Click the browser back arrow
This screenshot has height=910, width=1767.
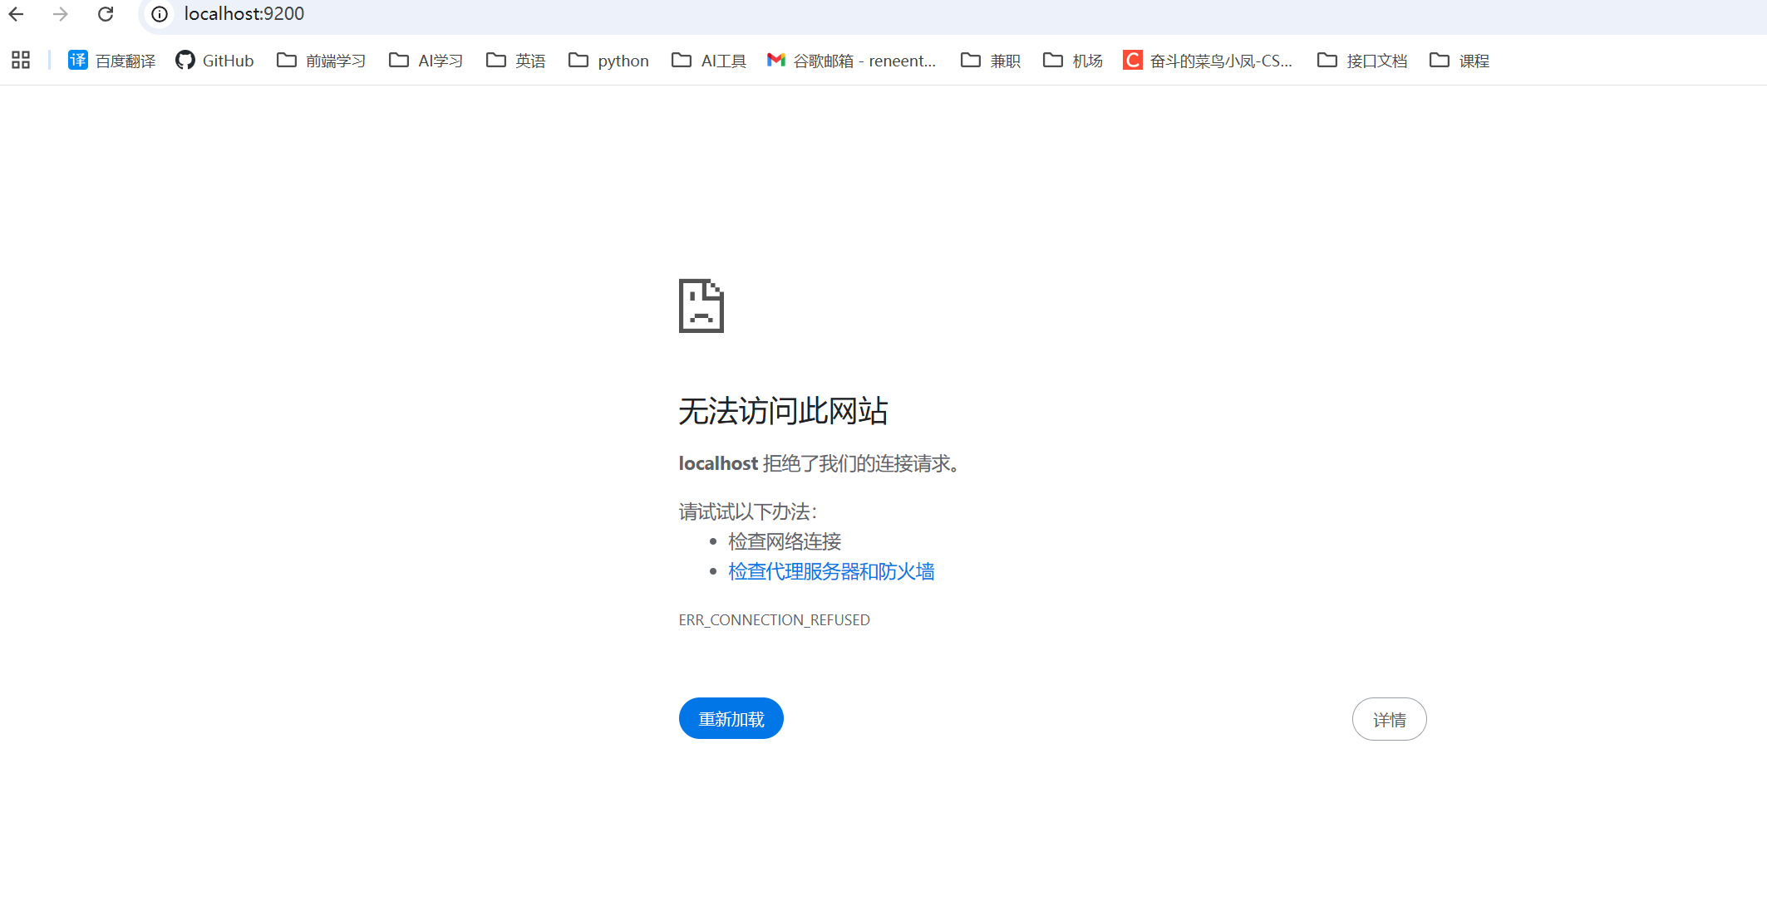coord(16,14)
